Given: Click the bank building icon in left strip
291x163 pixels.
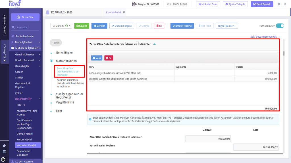Looking at the screenshot, I should pos(4,152).
